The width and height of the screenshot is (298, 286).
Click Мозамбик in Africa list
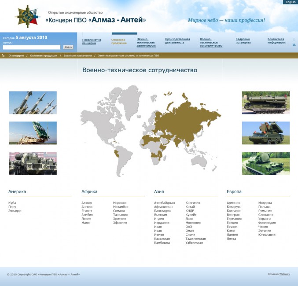121,207
